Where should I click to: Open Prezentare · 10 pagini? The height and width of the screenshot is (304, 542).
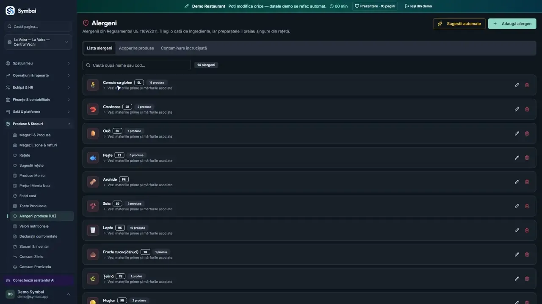tap(375, 6)
